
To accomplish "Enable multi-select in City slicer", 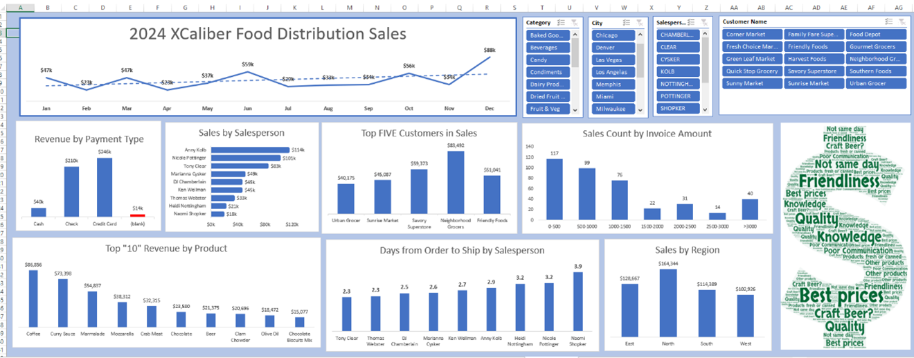I will tap(628, 23).
